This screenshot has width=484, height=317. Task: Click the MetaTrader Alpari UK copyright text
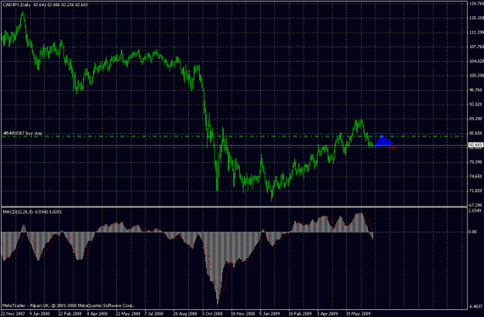click(x=68, y=305)
